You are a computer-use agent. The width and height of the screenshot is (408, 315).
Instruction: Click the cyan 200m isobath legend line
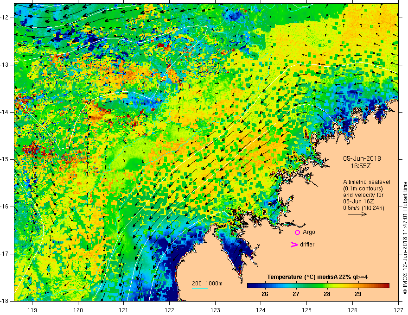[199, 288]
